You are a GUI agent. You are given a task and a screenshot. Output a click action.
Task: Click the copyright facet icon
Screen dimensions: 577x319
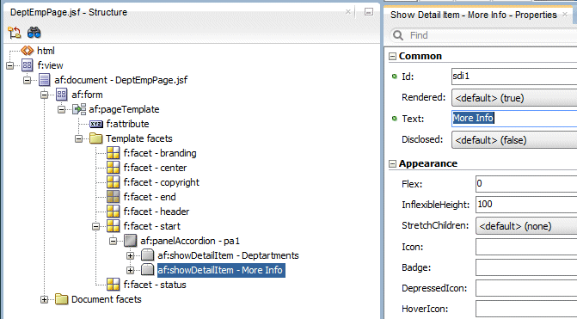(114, 182)
